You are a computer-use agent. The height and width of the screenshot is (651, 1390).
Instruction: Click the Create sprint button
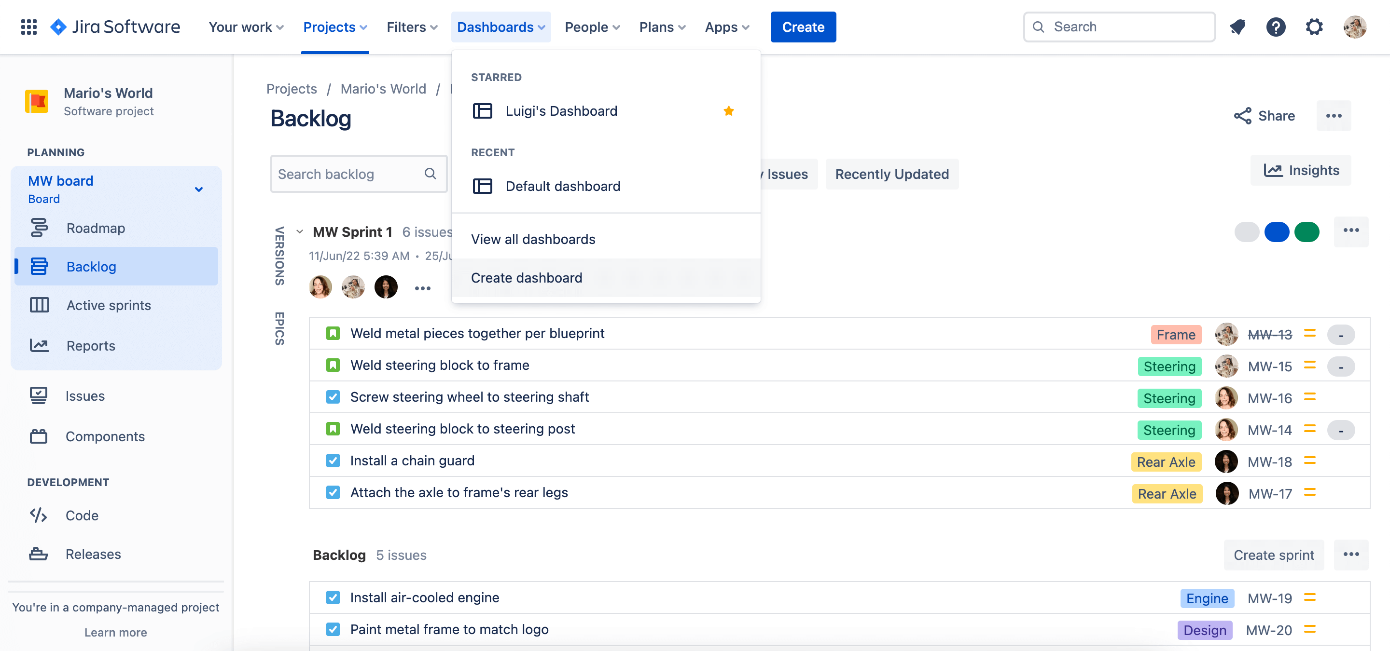tap(1274, 555)
